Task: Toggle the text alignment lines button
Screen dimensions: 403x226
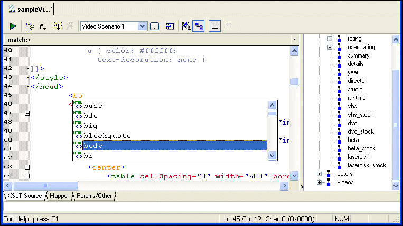Action: tap(215, 26)
